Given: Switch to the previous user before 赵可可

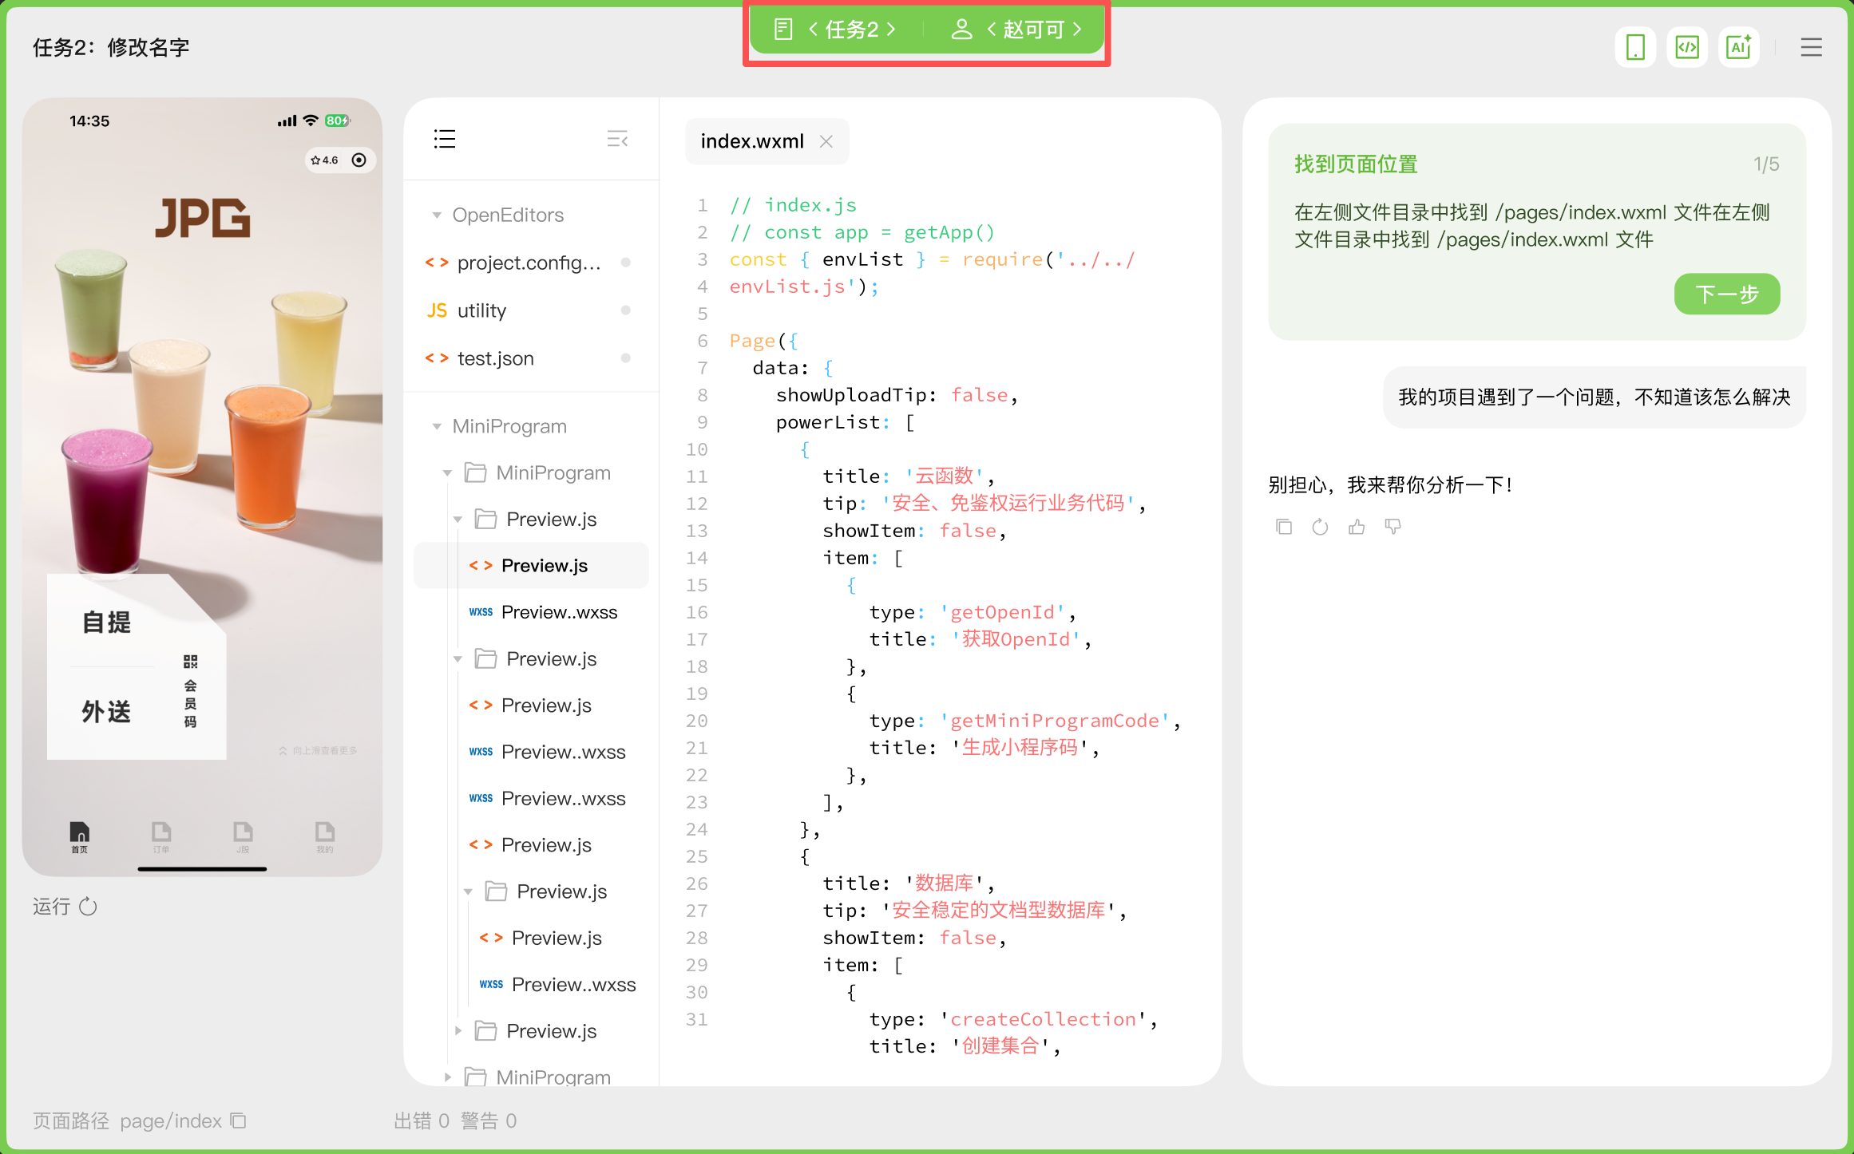Looking at the screenshot, I should click(x=992, y=30).
